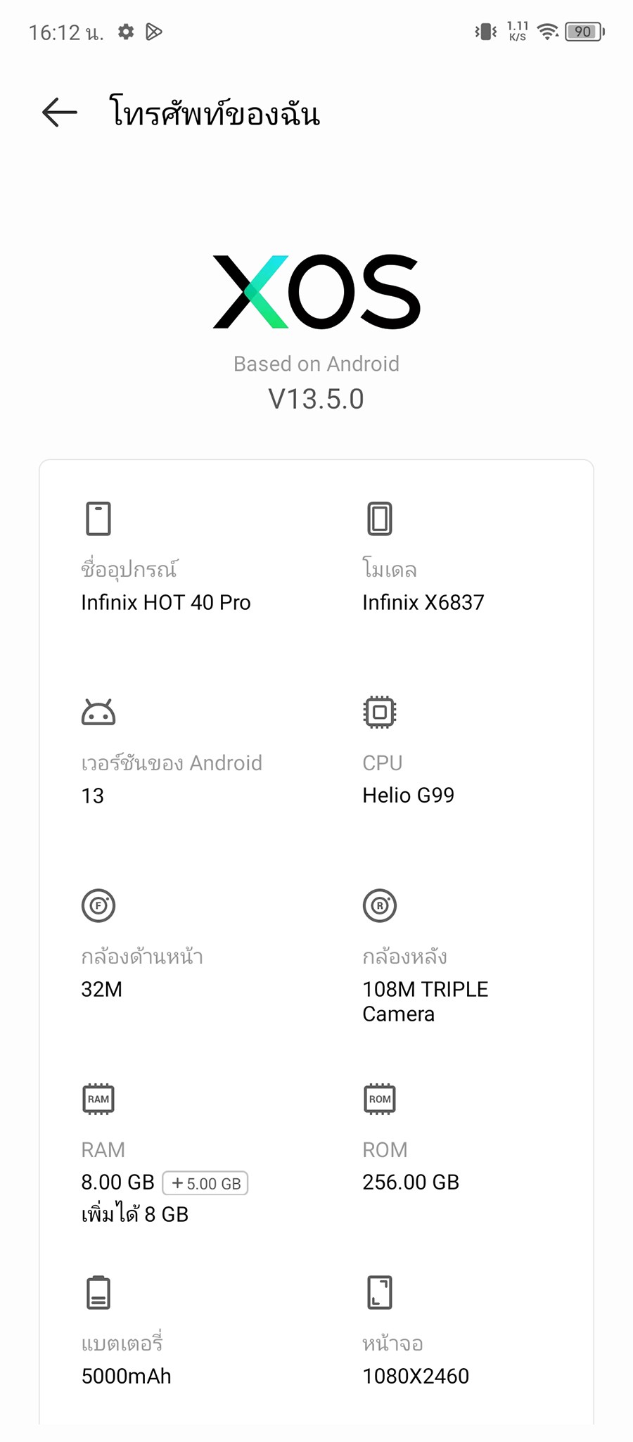
Task: Tap the device name phone icon
Action: point(98,518)
